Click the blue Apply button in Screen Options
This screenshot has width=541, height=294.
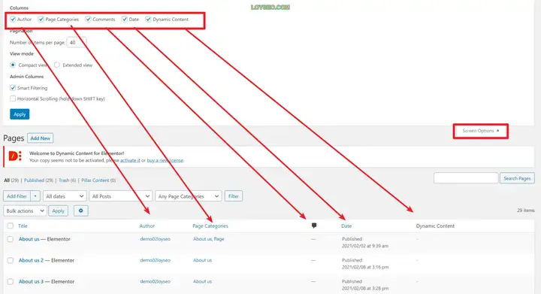[x=20, y=114]
